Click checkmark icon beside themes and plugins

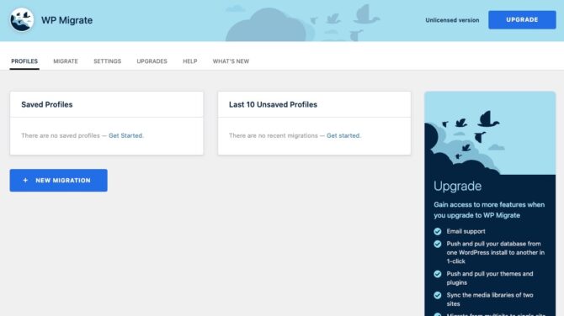coord(438,274)
